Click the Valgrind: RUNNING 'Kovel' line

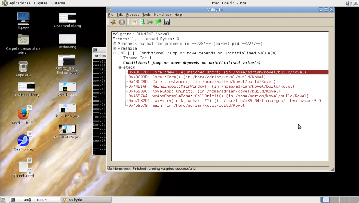pos(142,34)
